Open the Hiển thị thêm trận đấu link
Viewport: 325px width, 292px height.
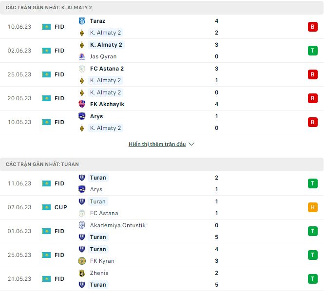pos(157,145)
